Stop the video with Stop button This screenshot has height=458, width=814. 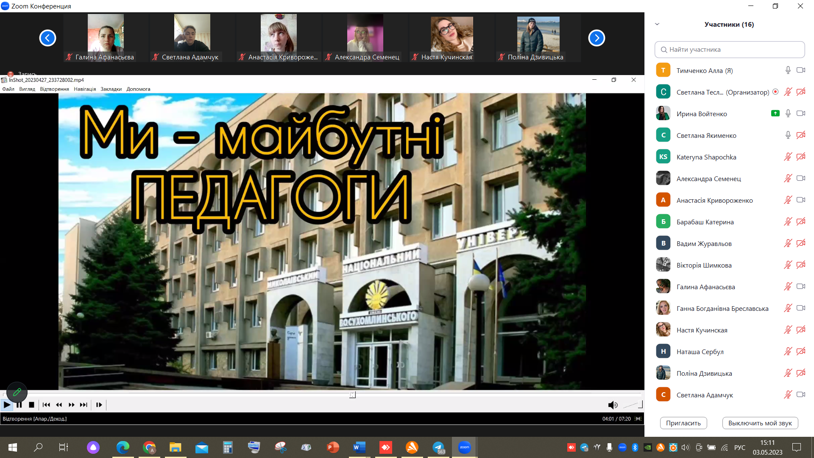pos(31,405)
